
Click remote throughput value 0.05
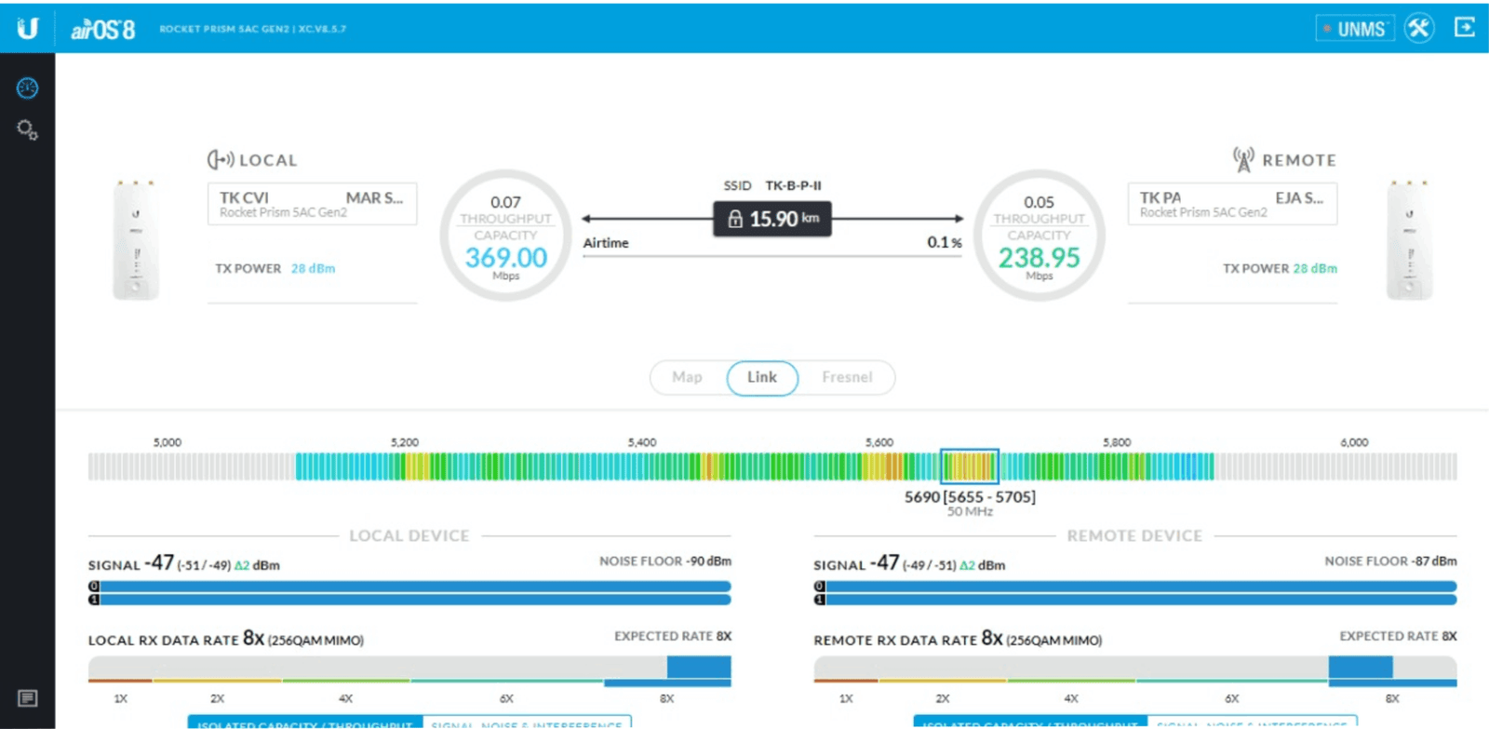(1039, 202)
